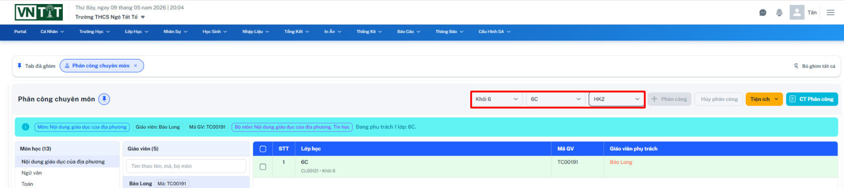Viewport: 844px width, 188px height.
Task: Expand the Tiện ích dropdown button
Action: click(764, 99)
